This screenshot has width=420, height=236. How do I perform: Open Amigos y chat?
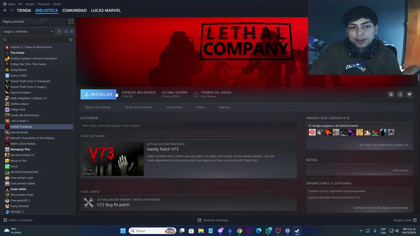pos(405,220)
